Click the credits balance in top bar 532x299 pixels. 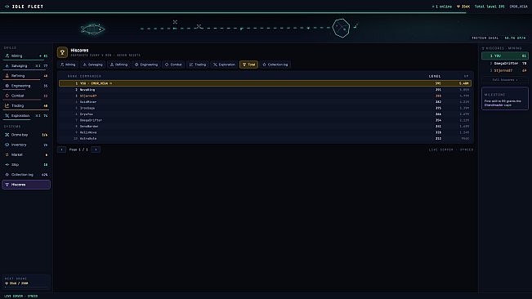click(463, 7)
